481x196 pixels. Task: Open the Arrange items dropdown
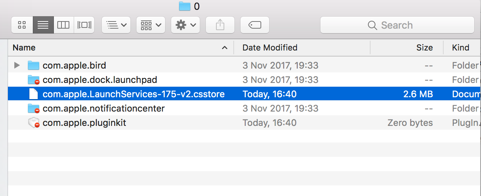(x=116, y=25)
